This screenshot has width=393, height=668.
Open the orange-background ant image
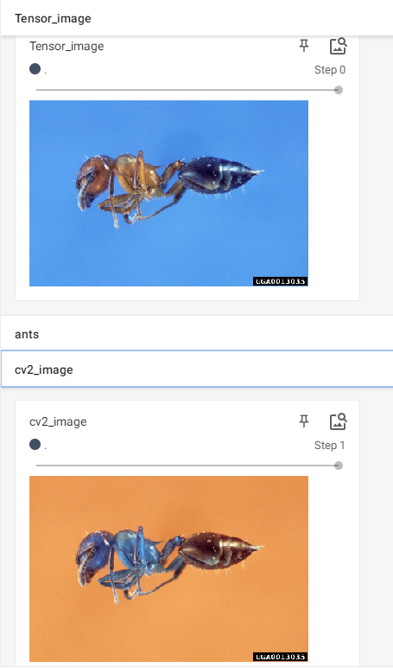(x=168, y=568)
